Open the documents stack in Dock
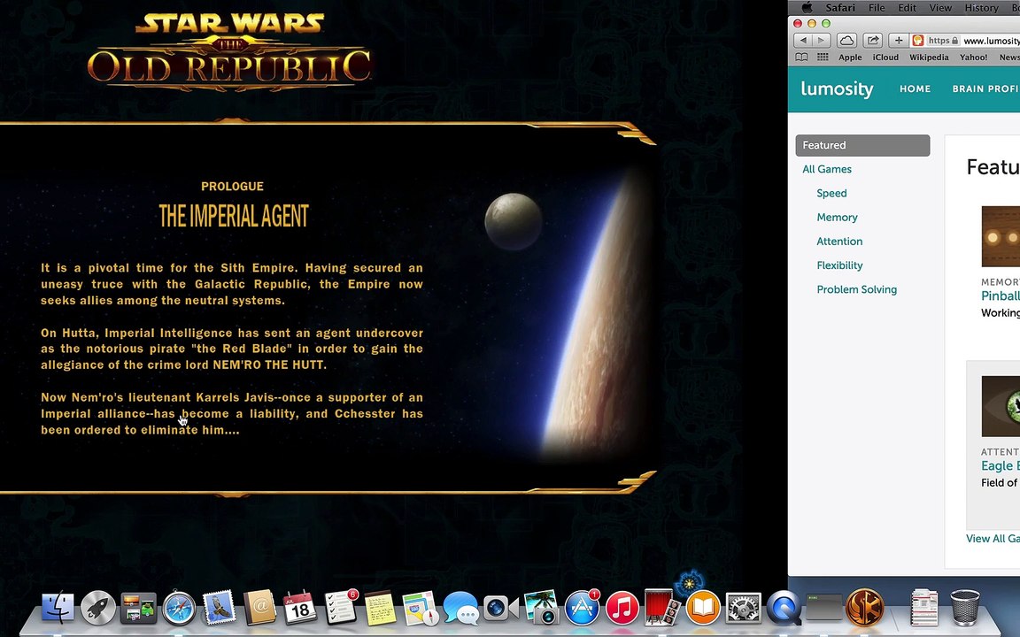 click(924, 608)
